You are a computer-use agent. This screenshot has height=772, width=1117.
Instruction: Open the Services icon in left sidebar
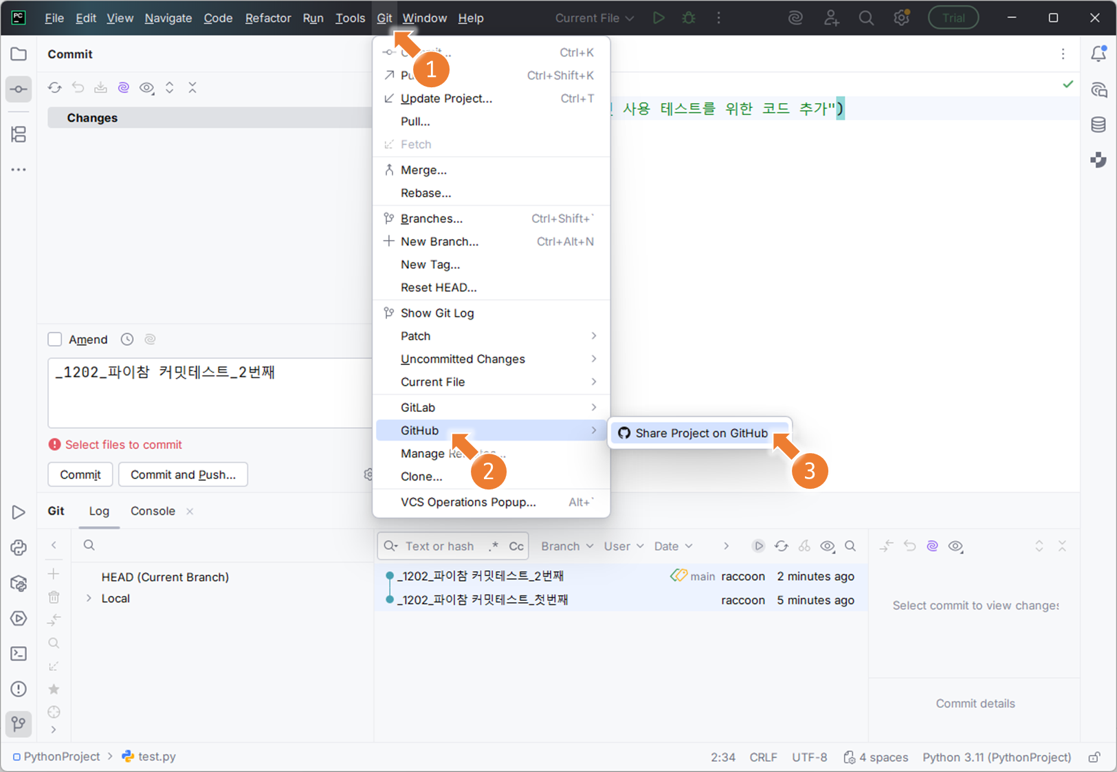click(x=19, y=618)
